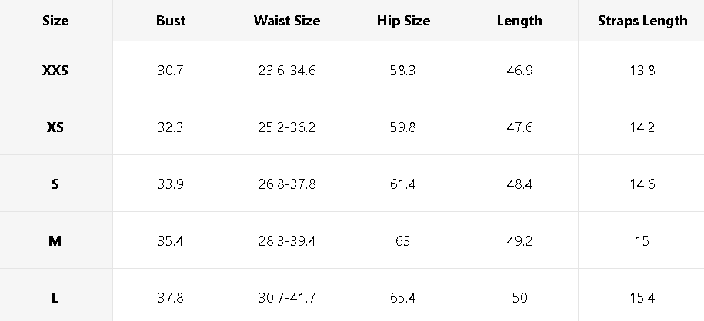Click the length value 49.2

coord(519,241)
